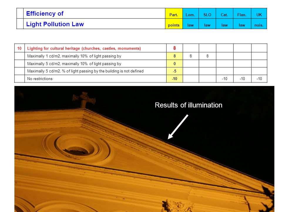Click the '-10' value in the Cat. column
The height and width of the screenshot is (212, 282).
point(225,79)
